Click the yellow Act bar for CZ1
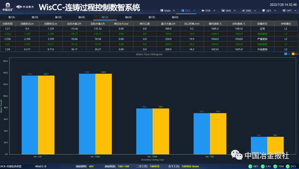This screenshot has height=169, width=299. (x=46, y=115)
